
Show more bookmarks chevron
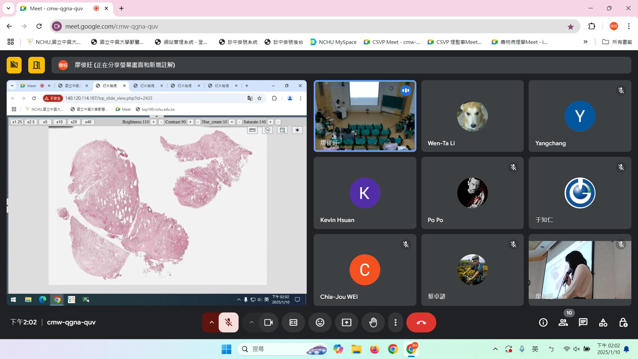click(x=585, y=42)
